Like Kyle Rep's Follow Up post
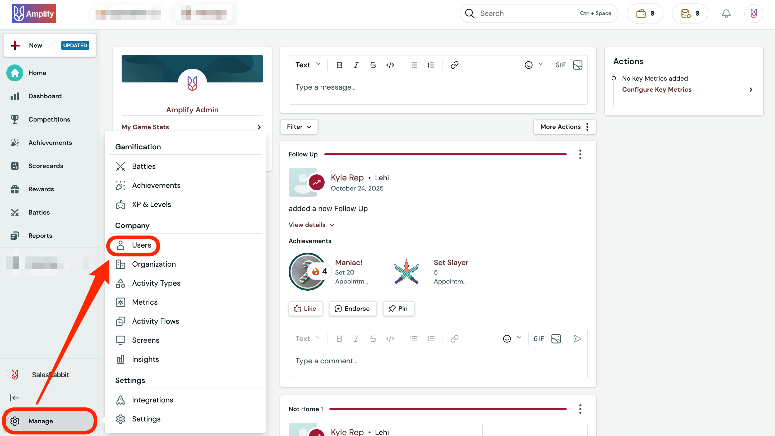 305,309
